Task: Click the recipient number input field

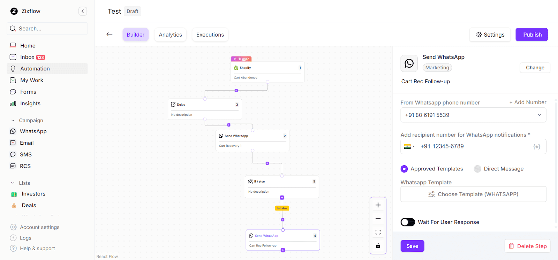Action: pyautogui.click(x=473, y=146)
